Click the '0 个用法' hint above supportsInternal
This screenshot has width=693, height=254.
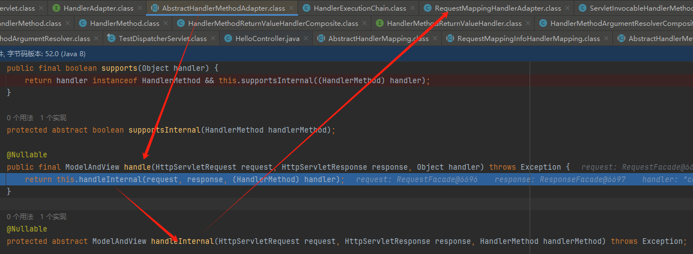pyautogui.click(x=20, y=118)
